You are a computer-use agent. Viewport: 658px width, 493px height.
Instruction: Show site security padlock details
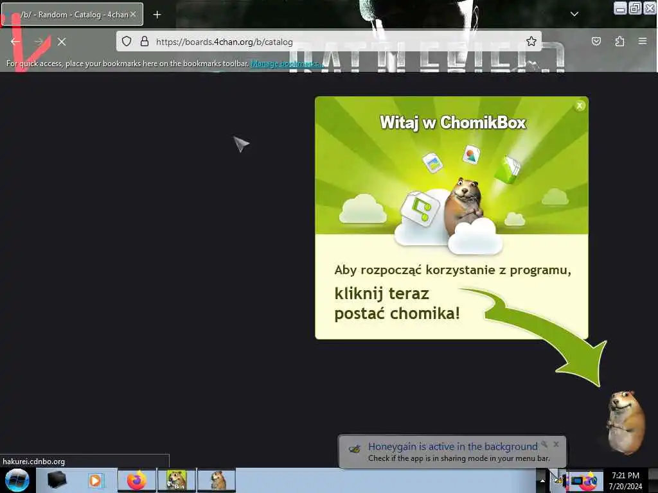point(145,41)
